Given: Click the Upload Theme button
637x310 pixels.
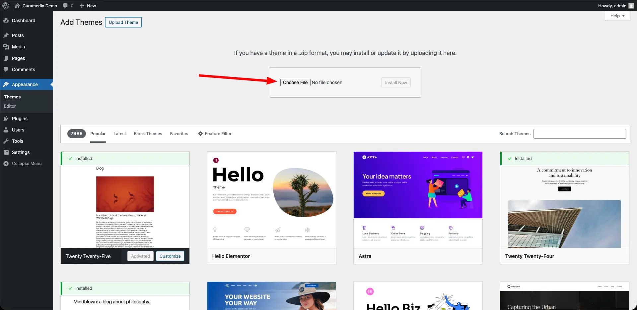Looking at the screenshot, I should 123,22.
